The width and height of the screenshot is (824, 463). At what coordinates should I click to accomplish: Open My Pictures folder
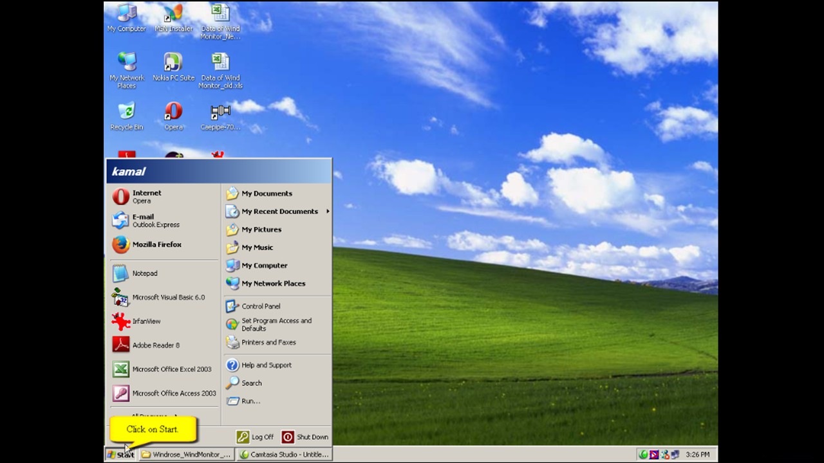pos(277,230)
